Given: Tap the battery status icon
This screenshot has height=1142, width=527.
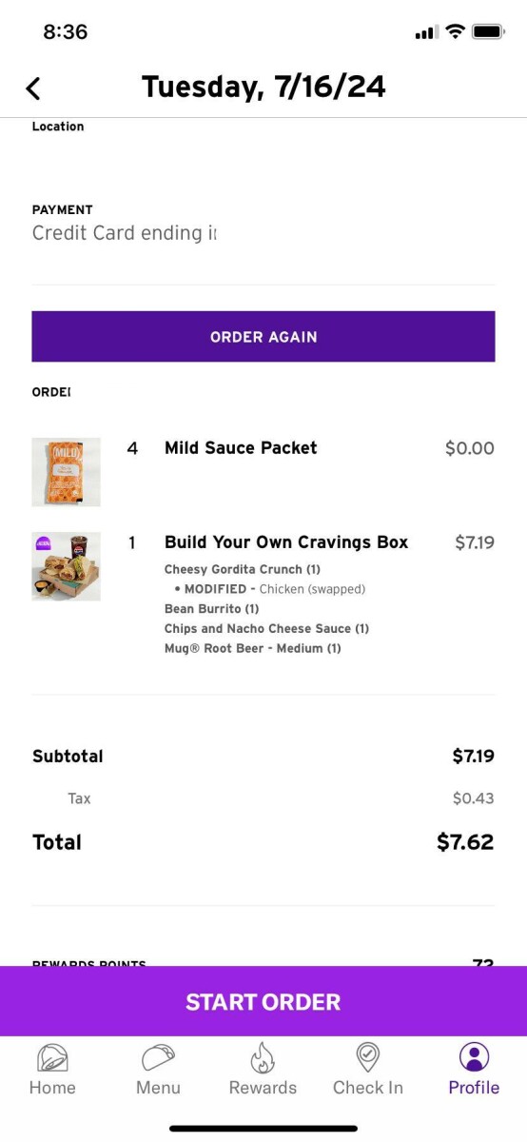Looking at the screenshot, I should [488, 32].
